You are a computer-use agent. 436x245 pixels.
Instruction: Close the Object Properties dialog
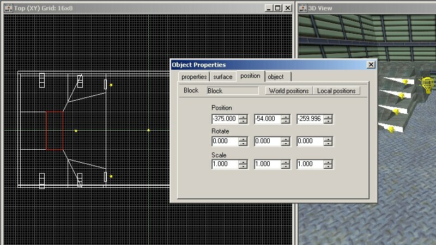pos(371,65)
